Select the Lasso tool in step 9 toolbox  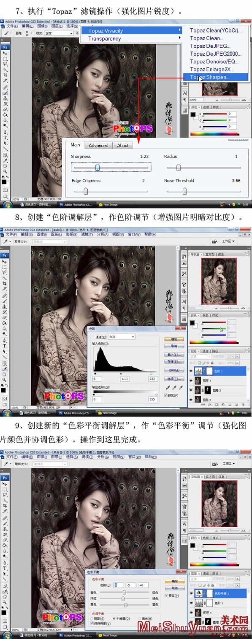pos(5,494)
